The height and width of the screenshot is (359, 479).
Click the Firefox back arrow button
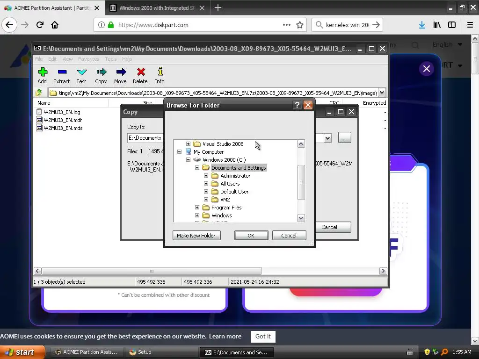(x=9, y=25)
